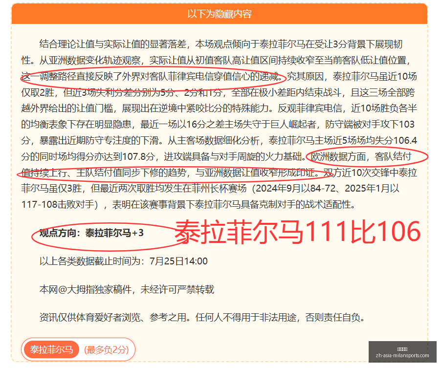Click the paragraph line starting 结合理论让值与实际让值
The height and width of the screenshot is (368, 442).
tap(221, 44)
